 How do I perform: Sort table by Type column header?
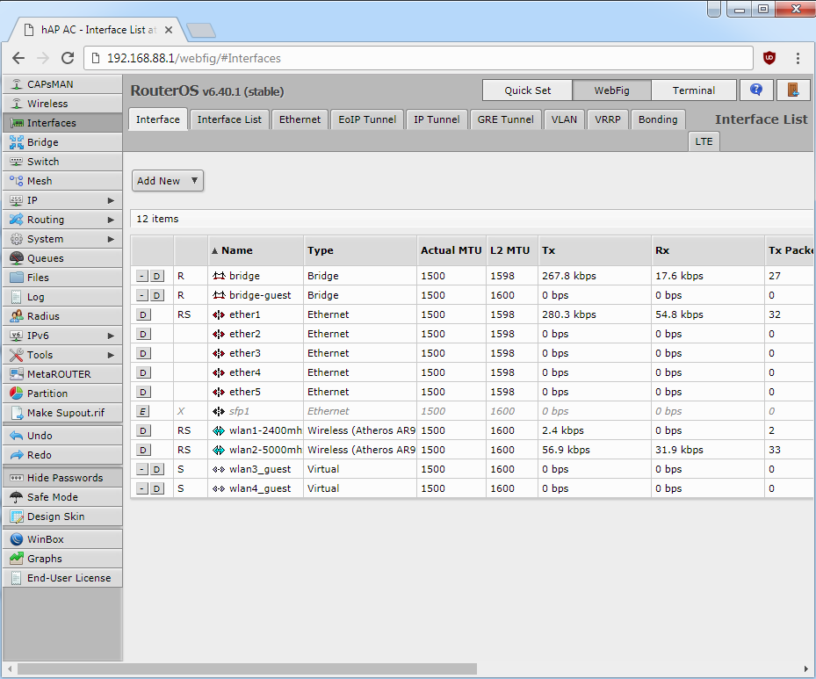(x=360, y=250)
